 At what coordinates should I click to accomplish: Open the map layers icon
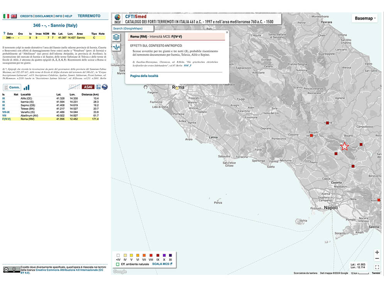coord(116,37)
